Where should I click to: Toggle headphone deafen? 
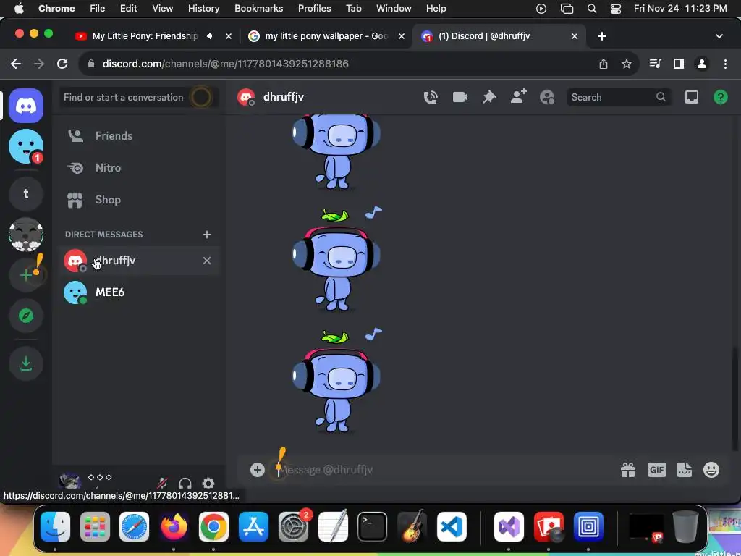pos(185,483)
